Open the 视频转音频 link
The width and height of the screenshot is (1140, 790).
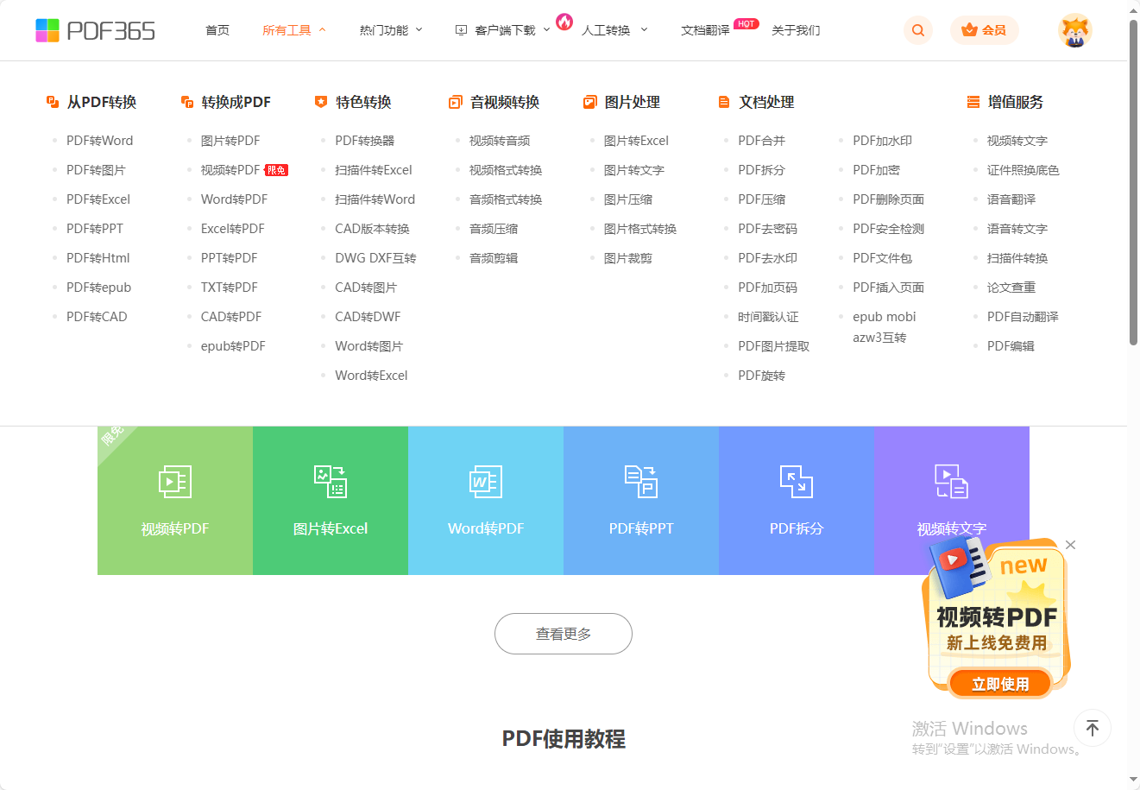(x=500, y=141)
